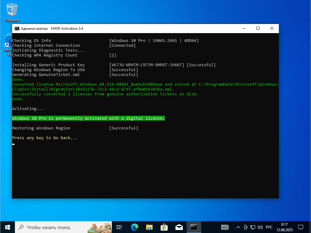The image size is (311, 233).
Task: Open Task View from the taskbar
Action: tap(119, 227)
